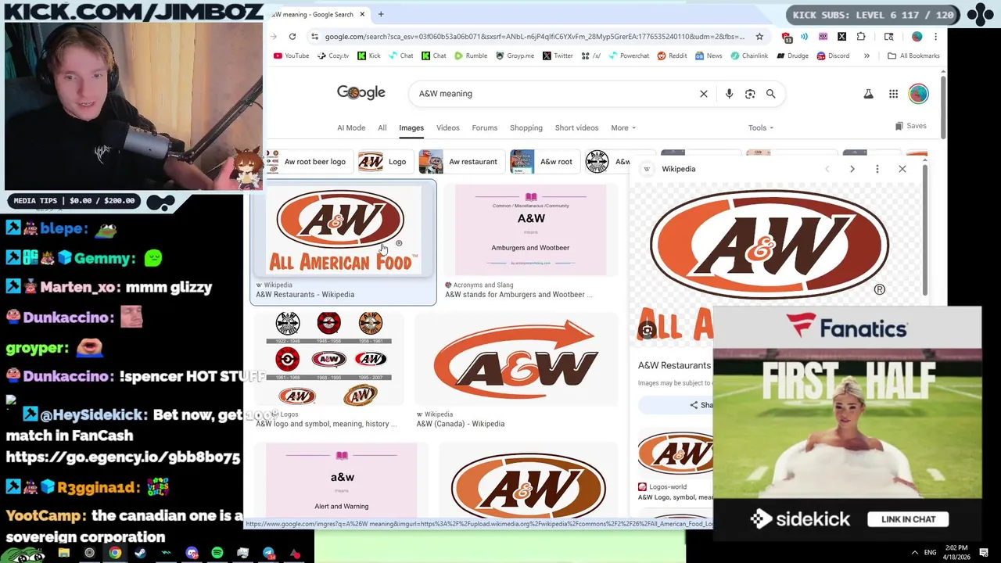Viewport: 1001px width, 563px height.
Task: Open the Google apps grid
Action: (893, 94)
